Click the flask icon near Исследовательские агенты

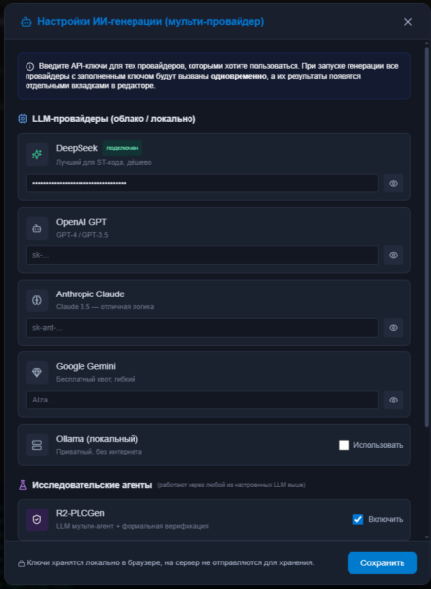(23, 485)
